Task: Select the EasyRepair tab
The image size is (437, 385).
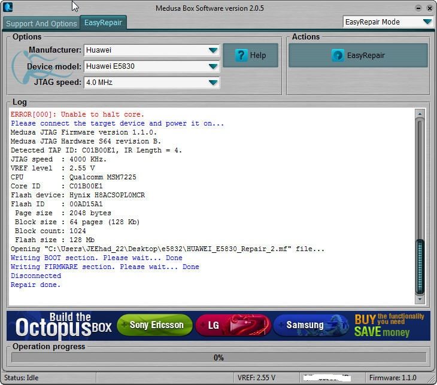Action: pyautogui.click(x=103, y=23)
